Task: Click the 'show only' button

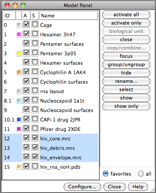Action: click(126, 106)
